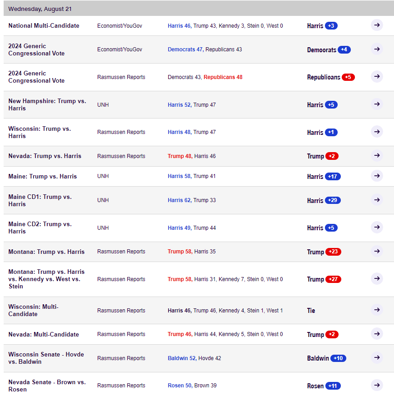Screen dimensions: 394x396
Task: Click the arrow for Wisconsin Senate Hovde vs. Baldwin
Action: point(377,357)
